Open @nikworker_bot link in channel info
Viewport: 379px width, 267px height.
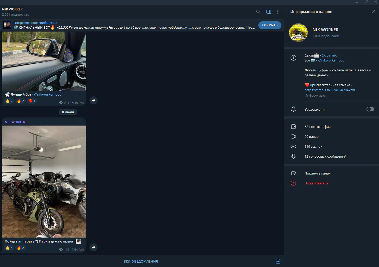click(x=331, y=60)
